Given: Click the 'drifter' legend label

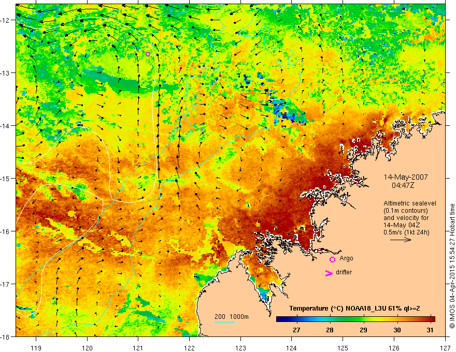Looking at the screenshot, I should click(344, 272).
